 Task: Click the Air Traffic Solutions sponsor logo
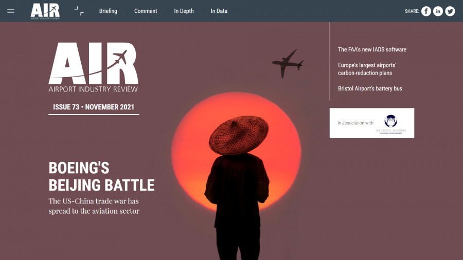(394, 124)
